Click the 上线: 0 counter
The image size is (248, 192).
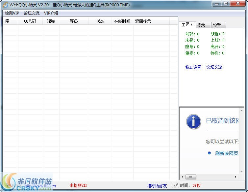(217, 40)
